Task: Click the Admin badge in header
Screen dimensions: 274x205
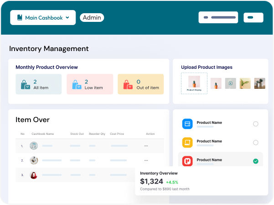Action: [92, 18]
